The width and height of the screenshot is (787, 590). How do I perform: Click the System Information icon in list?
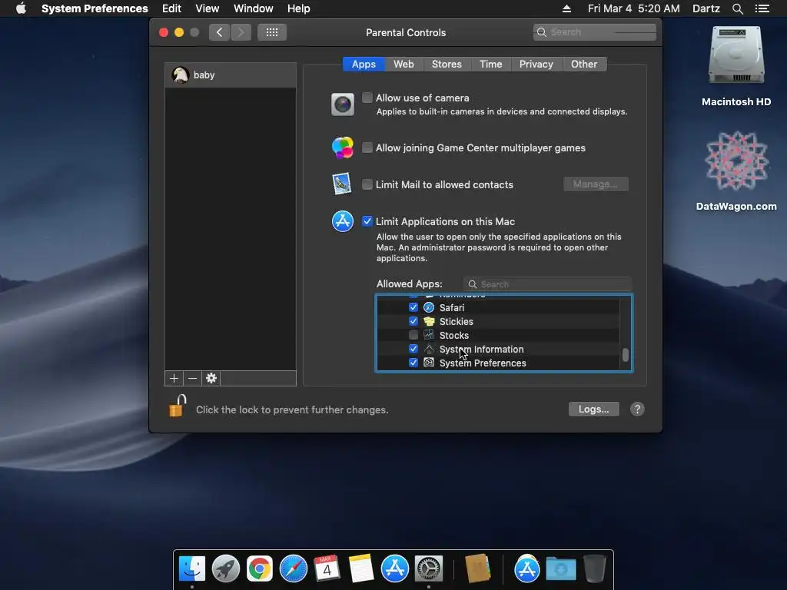pyautogui.click(x=429, y=350)
